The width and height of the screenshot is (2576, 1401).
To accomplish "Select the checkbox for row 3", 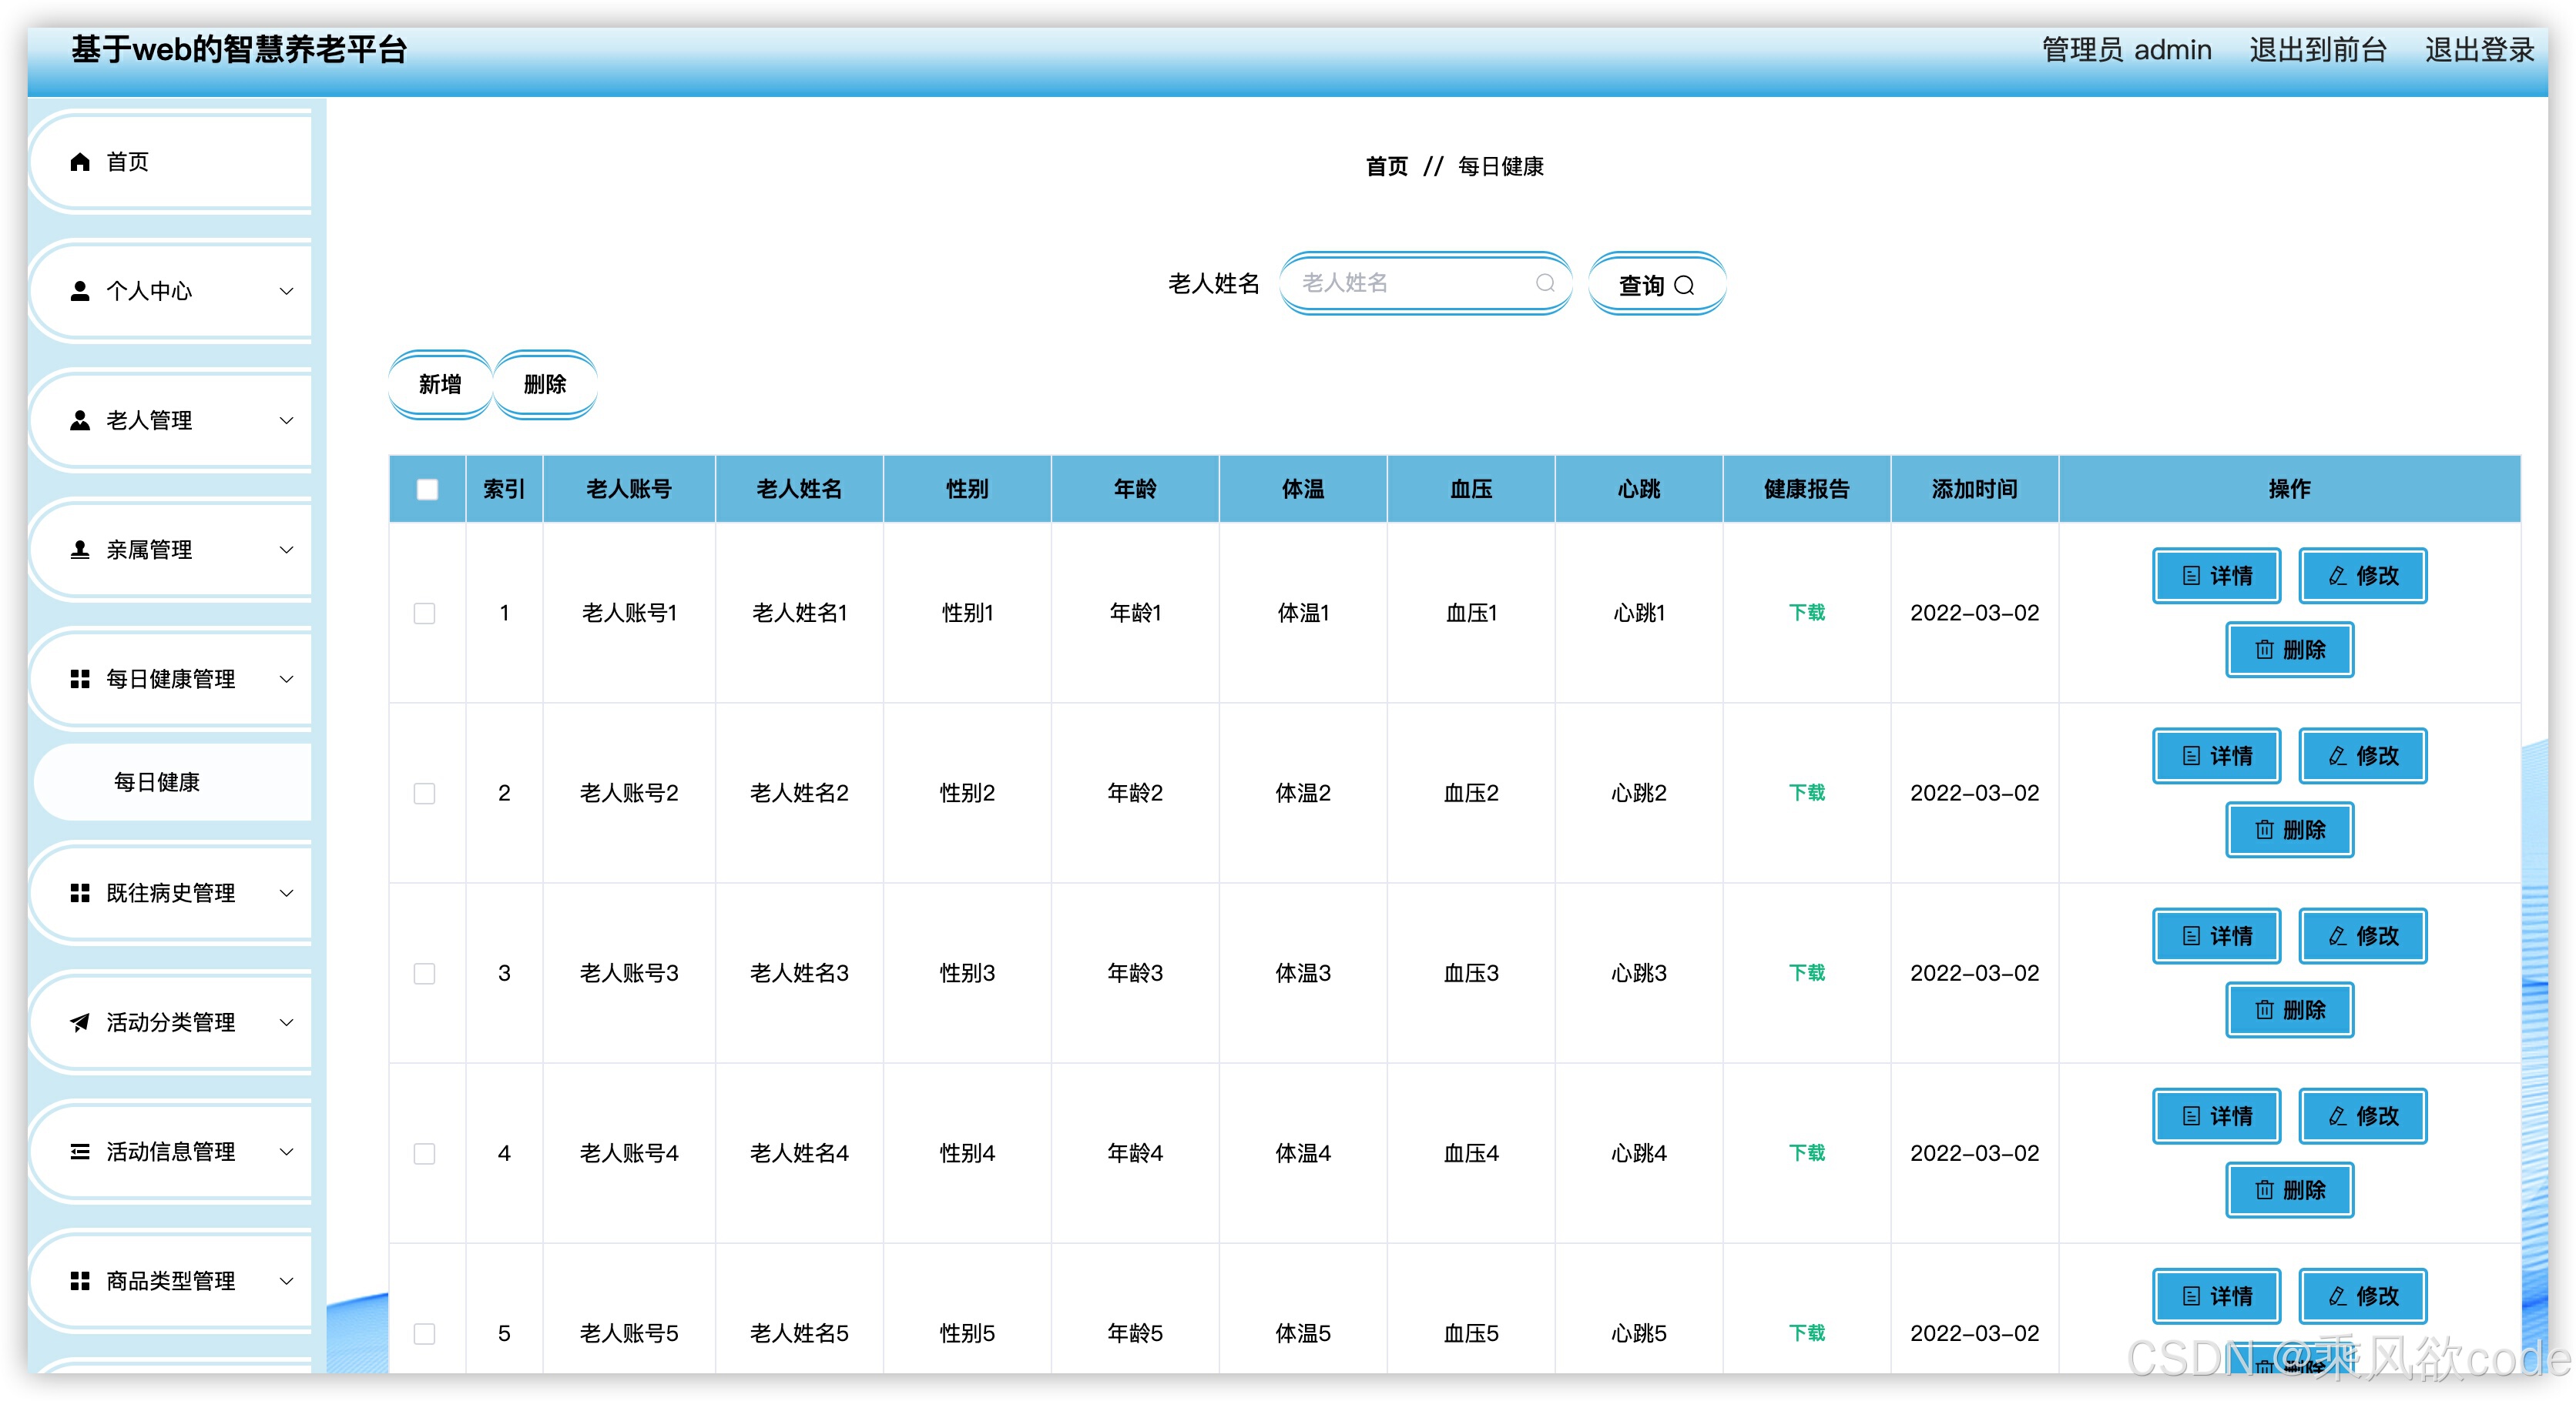I will [x=424, y=973].
